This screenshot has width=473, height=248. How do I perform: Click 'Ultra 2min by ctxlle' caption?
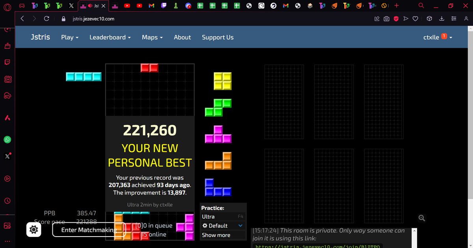click(x=150, y=205)
